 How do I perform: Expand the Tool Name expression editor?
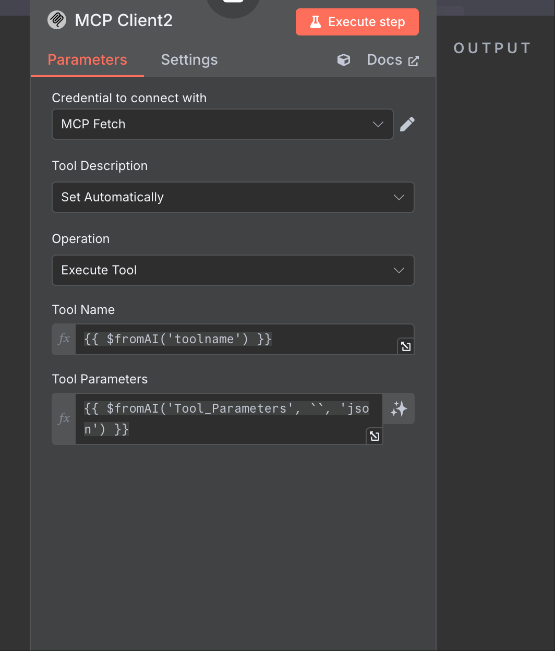(x=406, y=346)
